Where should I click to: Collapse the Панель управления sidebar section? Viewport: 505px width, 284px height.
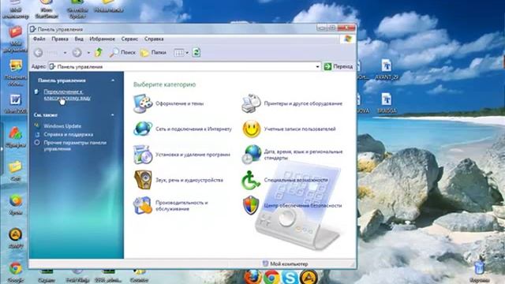pyautogui.click(x=113, y=80)
